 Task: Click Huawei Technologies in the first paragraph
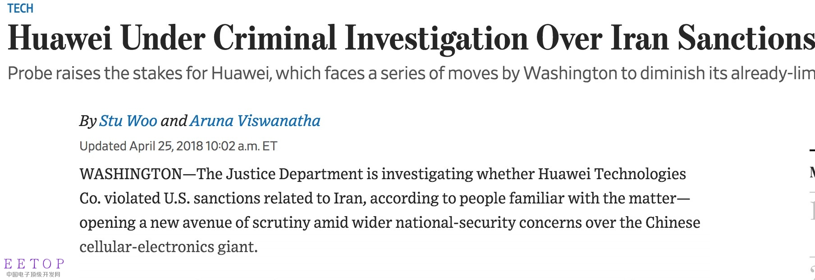point(612,174)
